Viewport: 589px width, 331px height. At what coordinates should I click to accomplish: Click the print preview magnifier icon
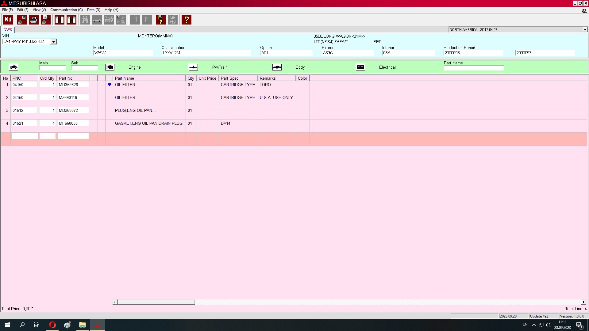tap(46, 20)
